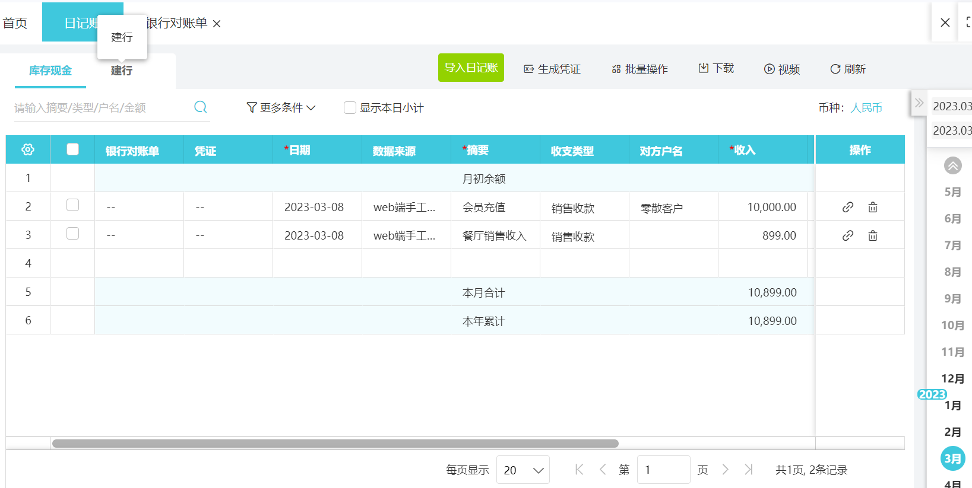Go to first page

pyautogui.click(x=580, y=470)
